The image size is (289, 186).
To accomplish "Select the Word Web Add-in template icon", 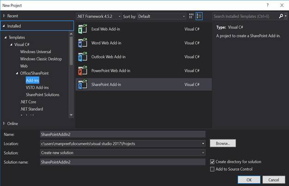I will pos(82,43).
